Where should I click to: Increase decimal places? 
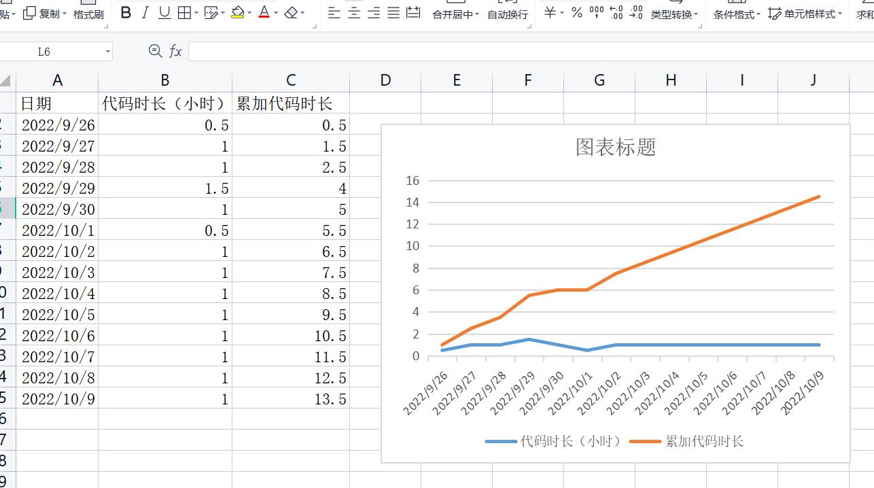pos(616,13)
